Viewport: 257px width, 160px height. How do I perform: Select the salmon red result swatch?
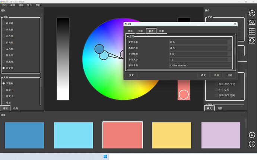(123, 135)
